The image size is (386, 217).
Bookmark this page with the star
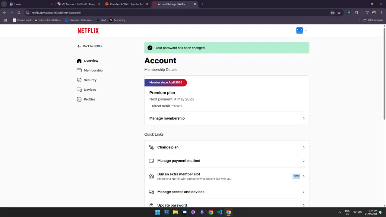tap(339, 13)
